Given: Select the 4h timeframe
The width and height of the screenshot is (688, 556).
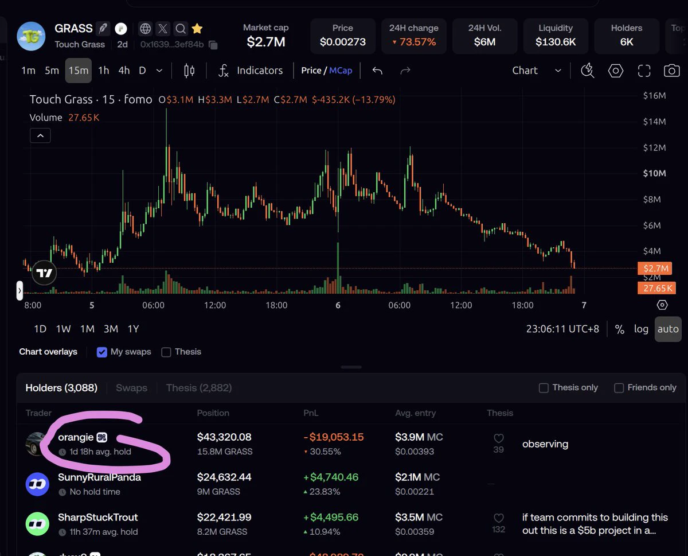Looking at the screenshot, I should [x=124, y=71].
